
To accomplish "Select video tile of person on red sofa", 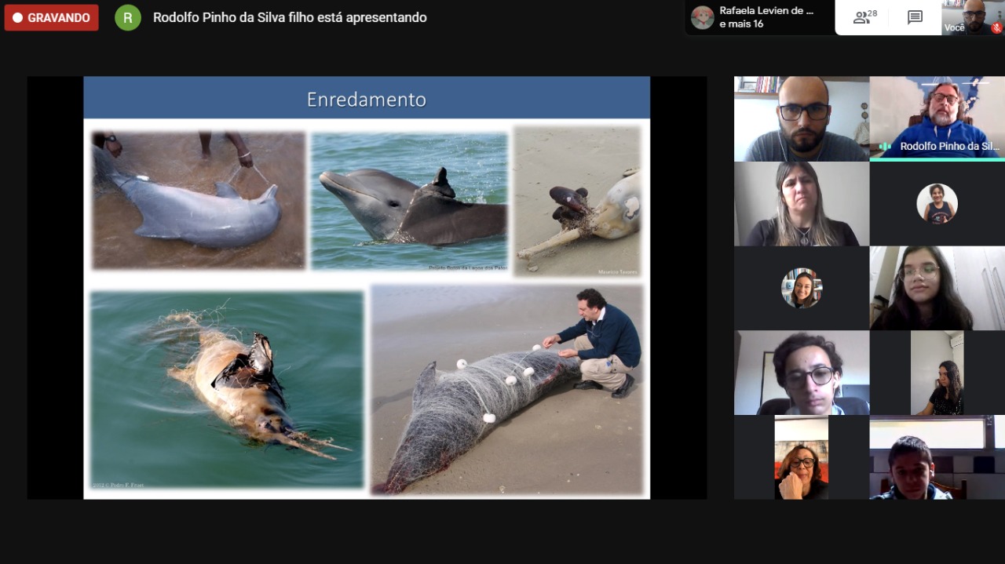I will 801,457.
